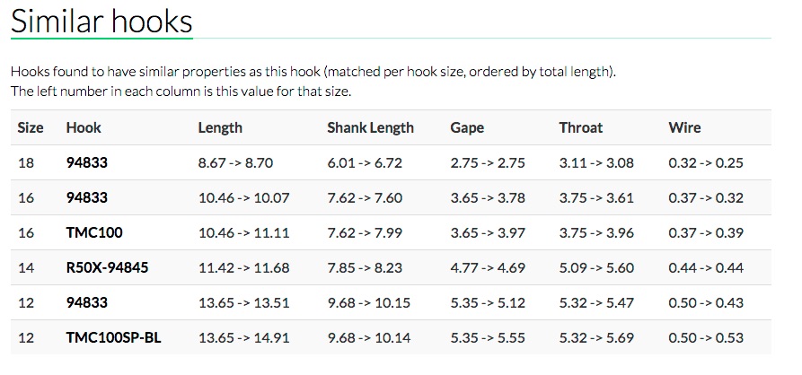Click the Gape column header

(467, 127)
